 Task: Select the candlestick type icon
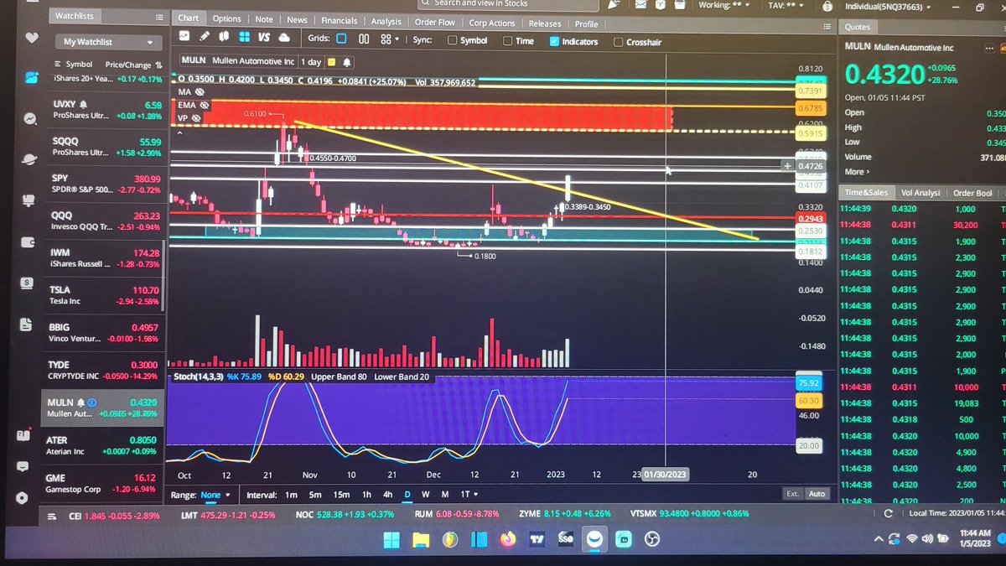pyautogui.click(x=225, y=38)
